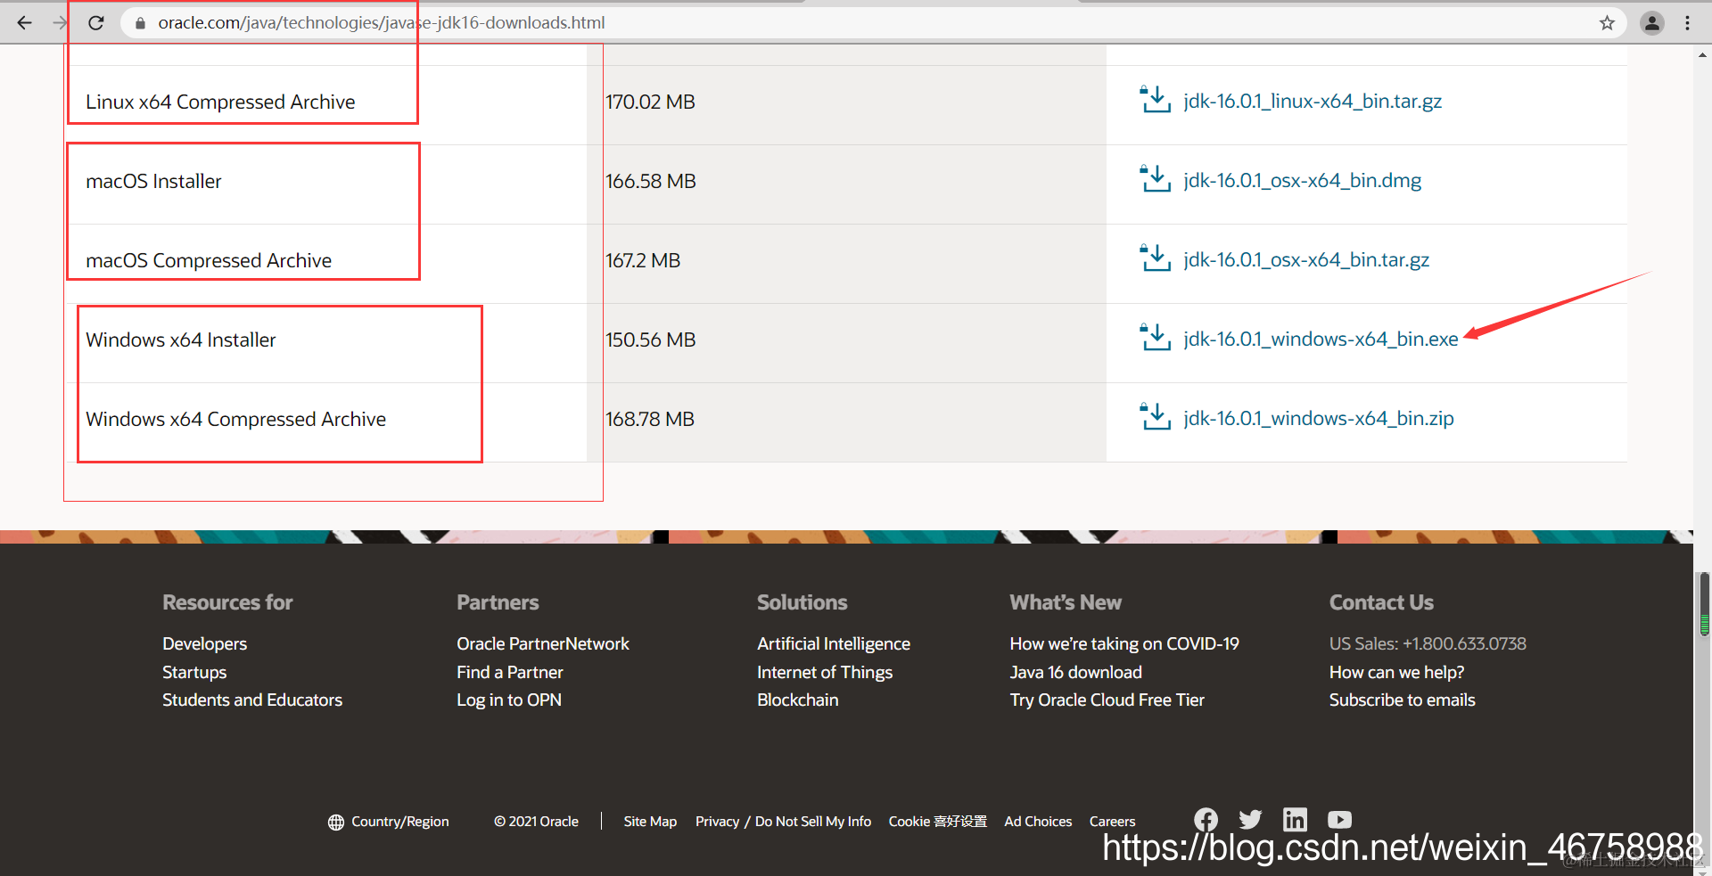Open the Startups footer link
The image size is (1712, 876).
pos(194,672)
